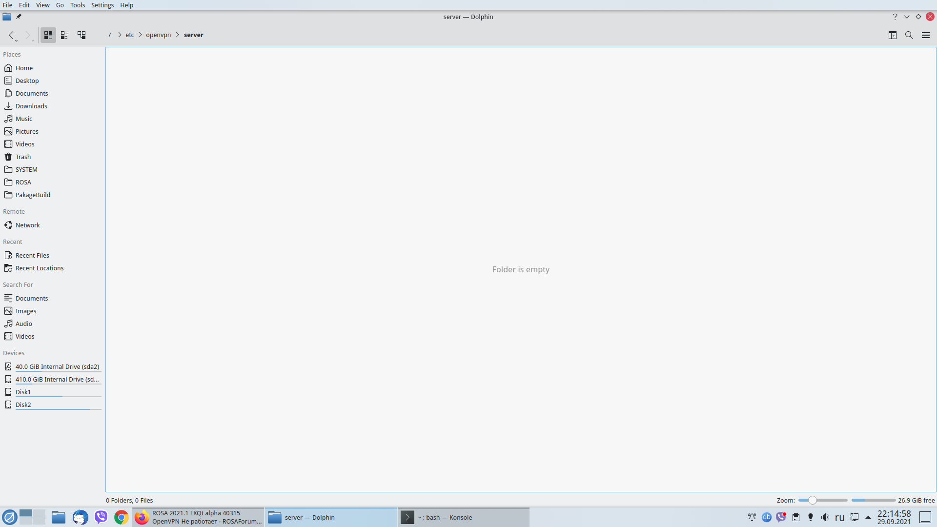This screenshot has height=527, width=937.
Task: Adjust the Zoom slider handle
Action: click(812, 500)
